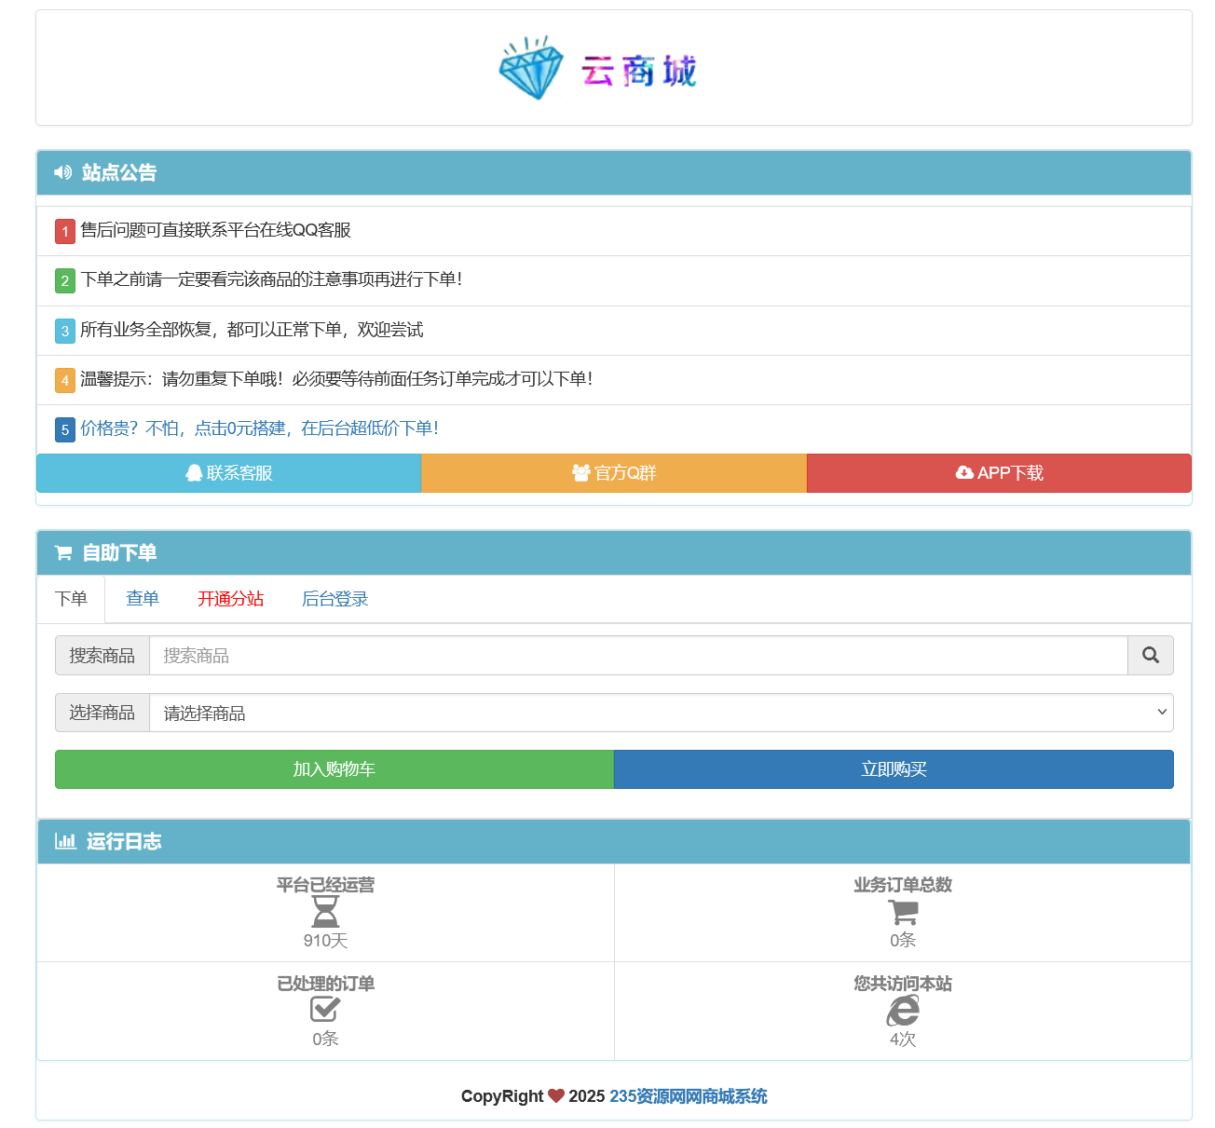Switch to the 开通分站 tab
Image resolution: width=1215 pixels, height=1128 pixels.
point(230,599)
